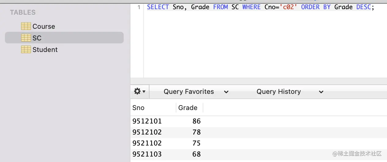Select the SC table in sidebar

[37, 38]
